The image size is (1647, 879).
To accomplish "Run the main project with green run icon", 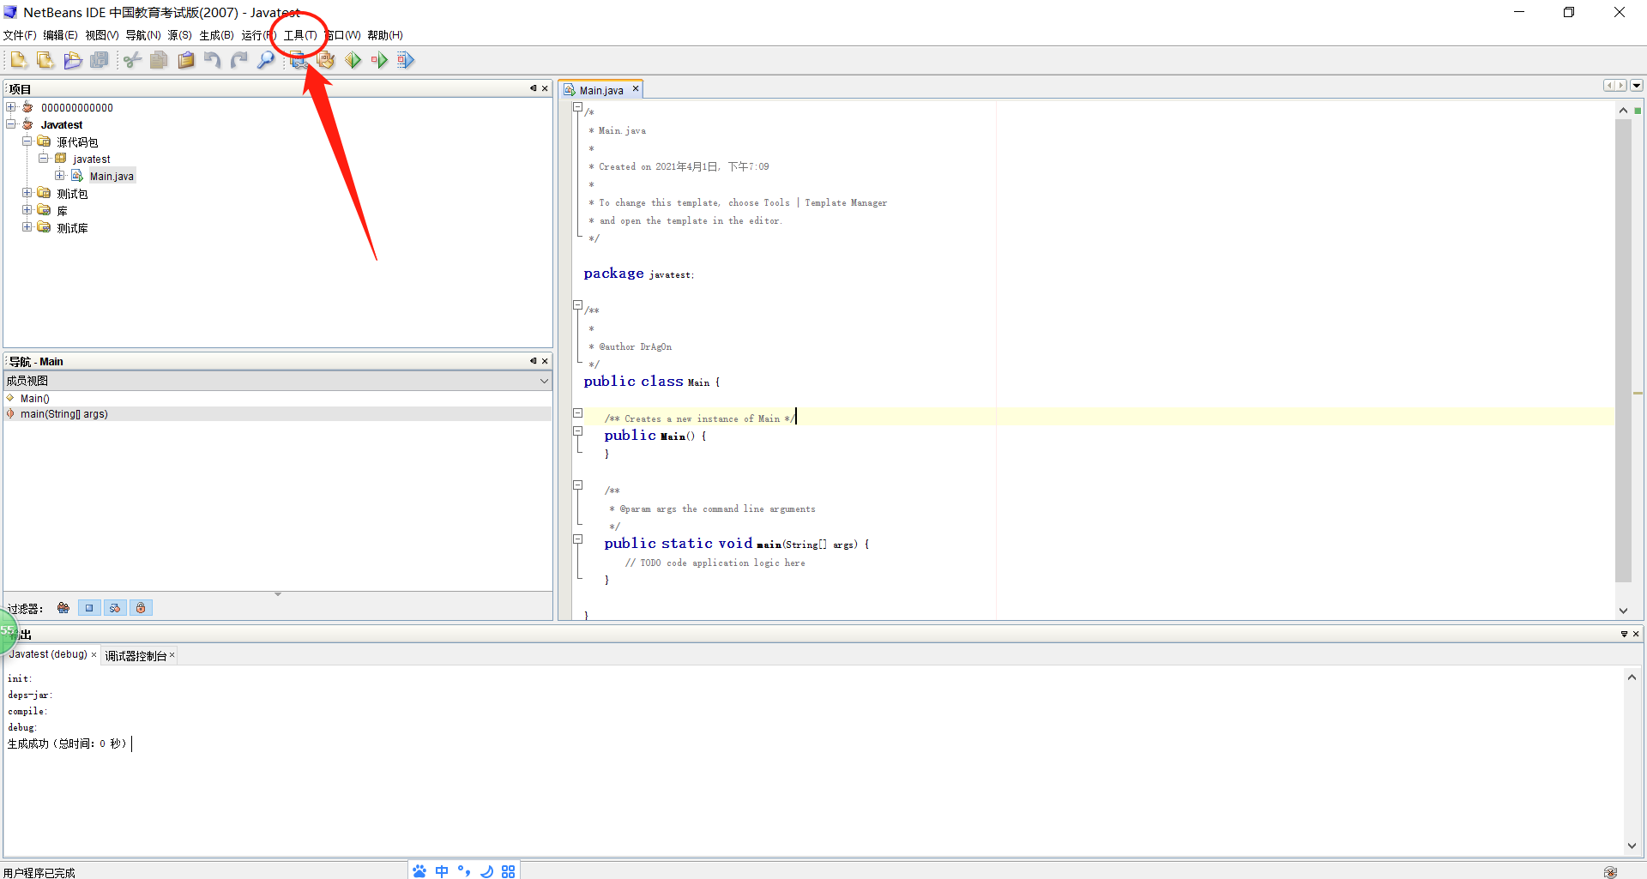I will 353,59.
